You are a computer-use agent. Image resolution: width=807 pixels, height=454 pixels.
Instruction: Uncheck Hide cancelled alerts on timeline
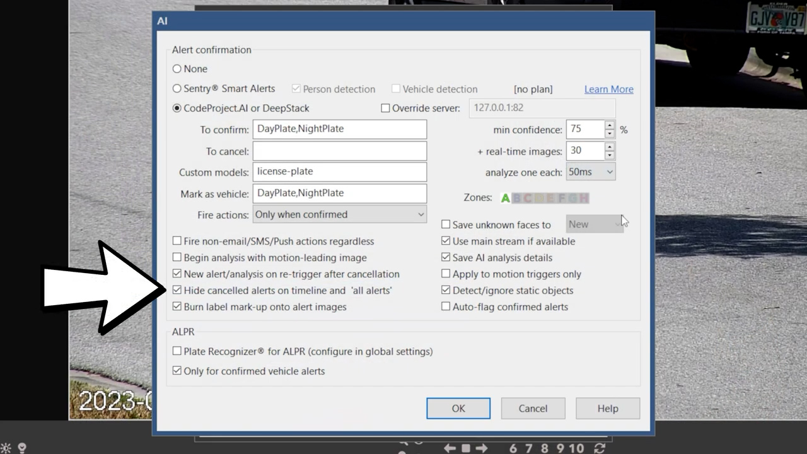coord(177,291)
